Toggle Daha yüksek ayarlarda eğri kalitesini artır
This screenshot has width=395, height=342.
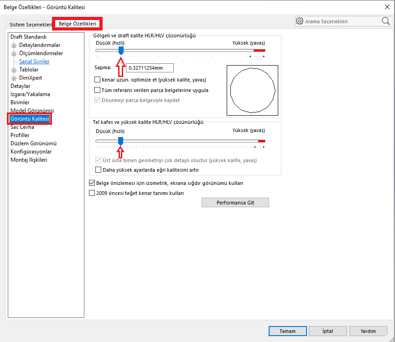tap(97, 170)
